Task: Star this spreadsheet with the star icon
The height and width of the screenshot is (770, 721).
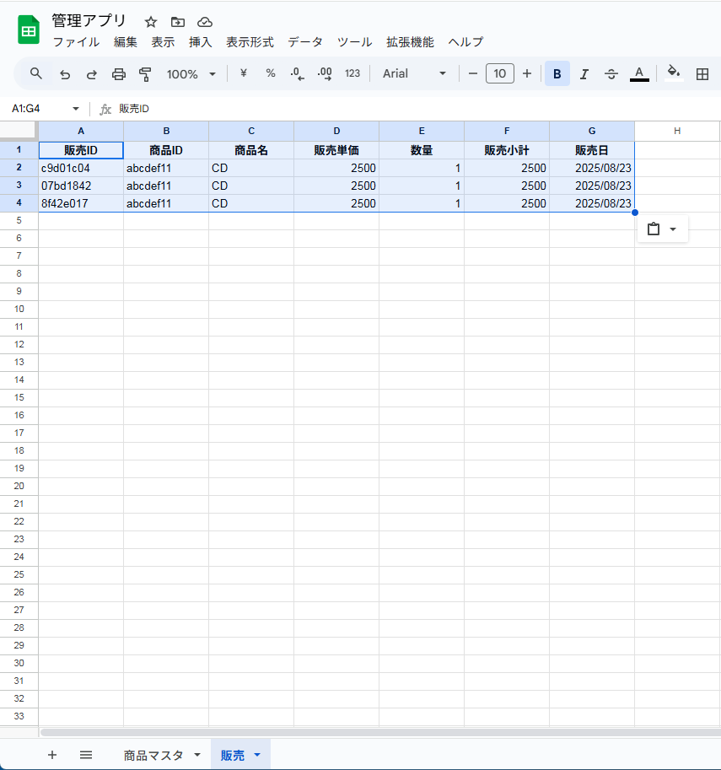Action: [x=151, y=22]
